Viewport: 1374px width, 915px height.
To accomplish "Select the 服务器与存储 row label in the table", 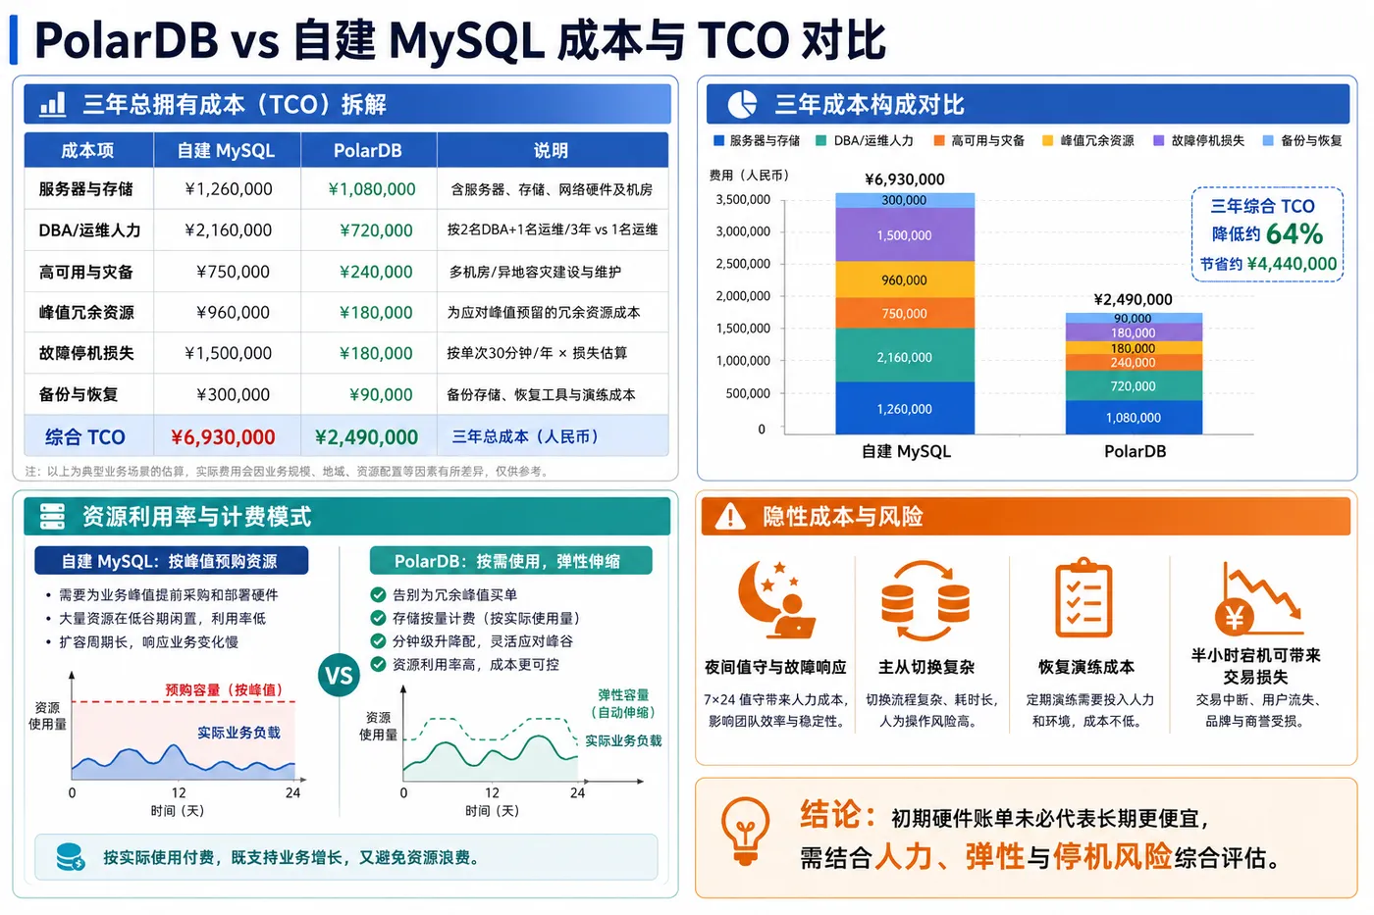I will 86,189.
